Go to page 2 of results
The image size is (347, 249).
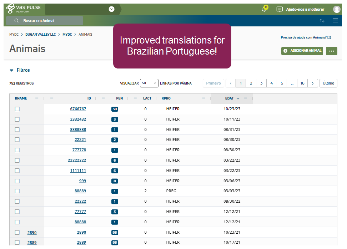(251, 83)
